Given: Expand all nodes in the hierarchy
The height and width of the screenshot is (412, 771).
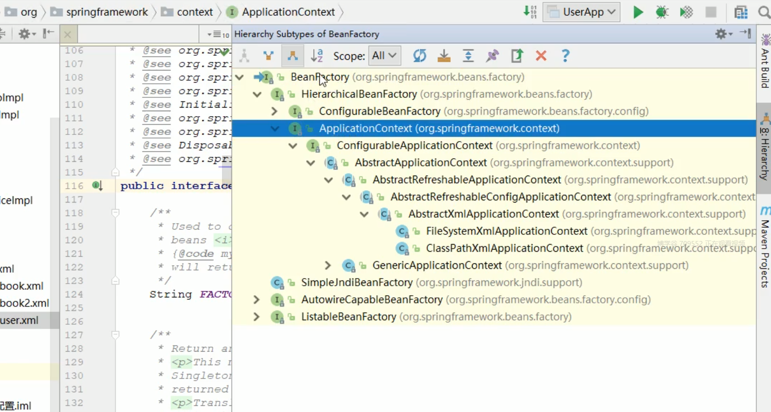Looking at the screenshot, I should click(x=468, y=56).
